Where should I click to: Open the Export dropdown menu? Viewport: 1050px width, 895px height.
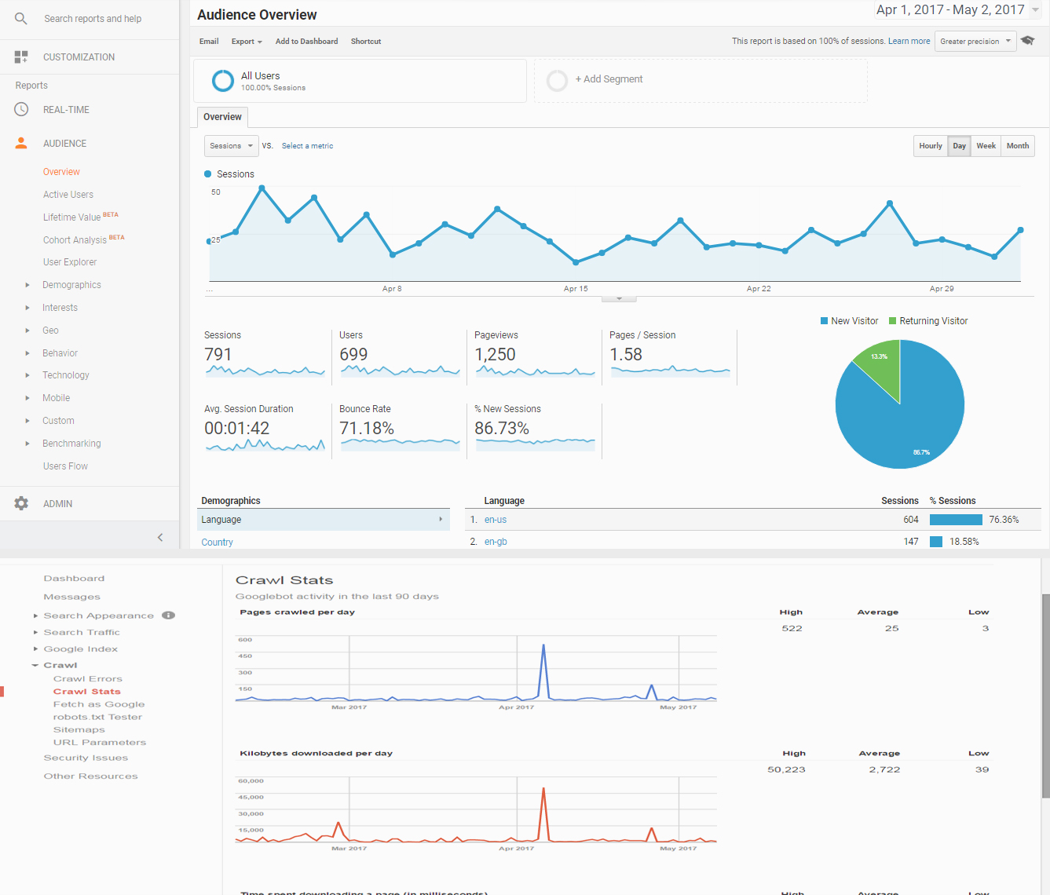coord(247,41)
